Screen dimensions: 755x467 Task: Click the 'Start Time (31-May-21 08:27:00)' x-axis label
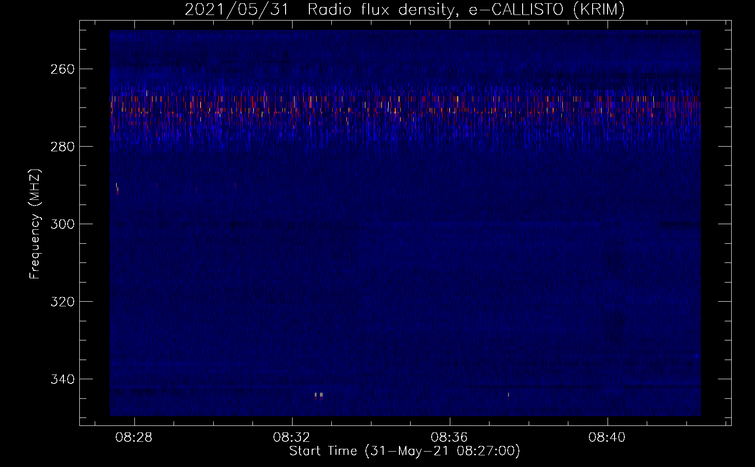point(405,451)
